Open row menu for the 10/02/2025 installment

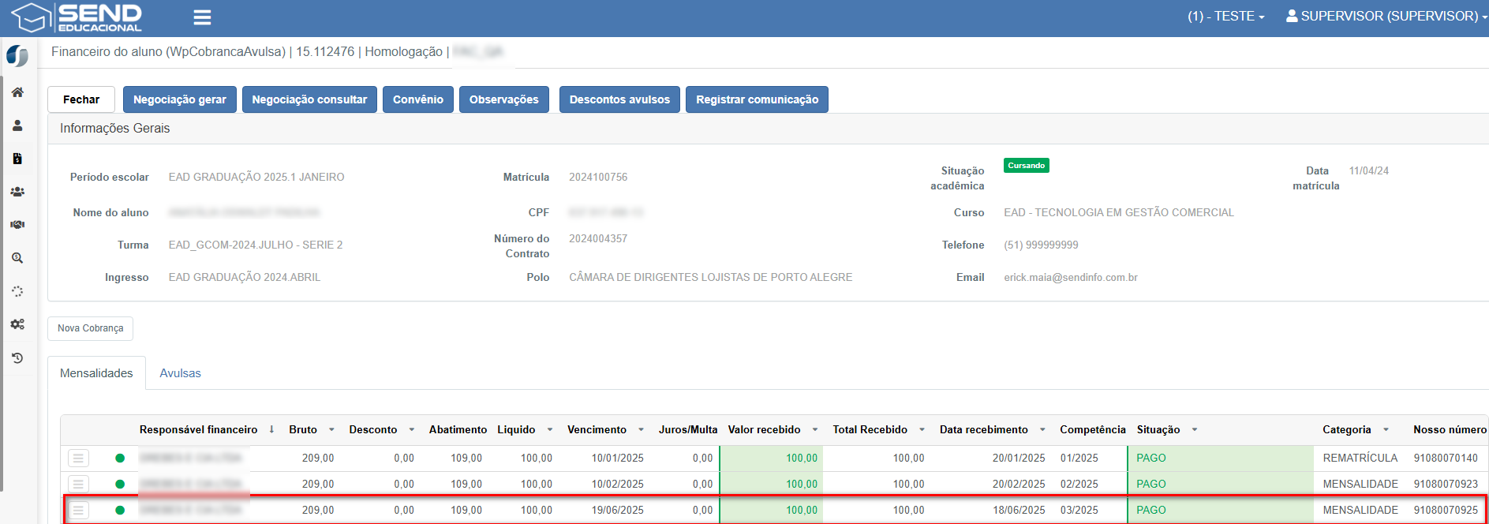(78, 484)
